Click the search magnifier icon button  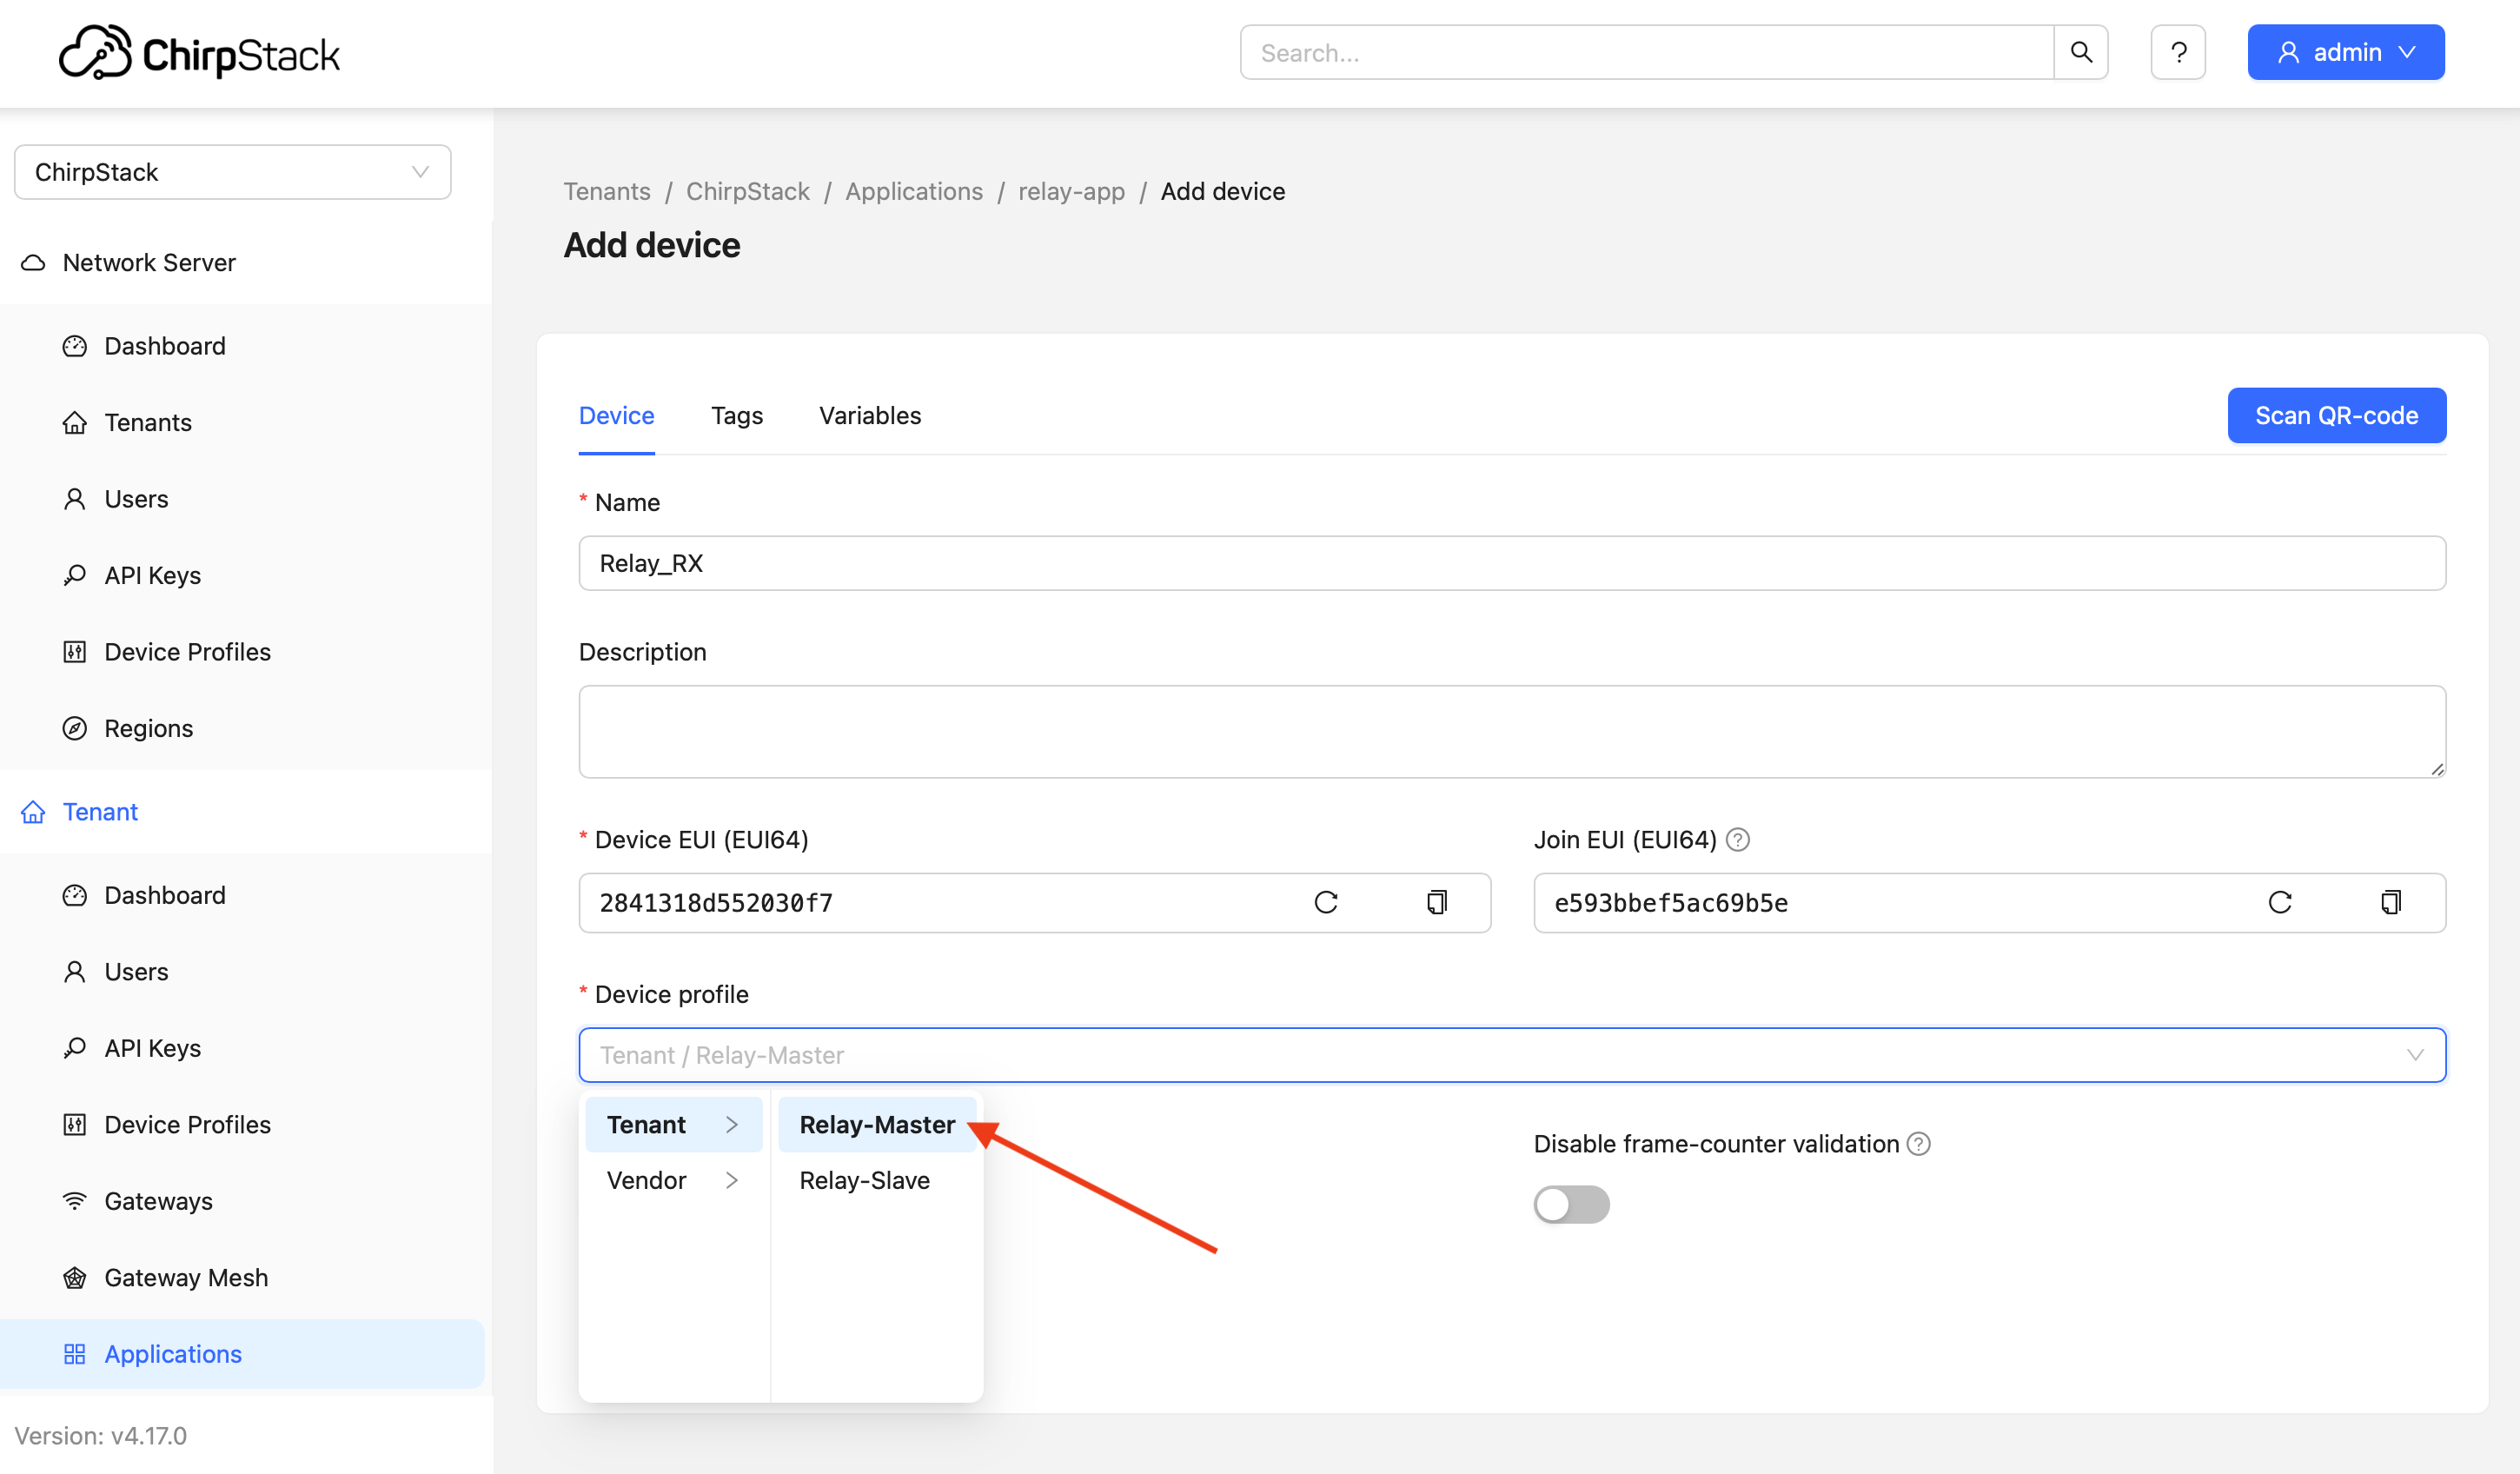tap(2081, 52)
